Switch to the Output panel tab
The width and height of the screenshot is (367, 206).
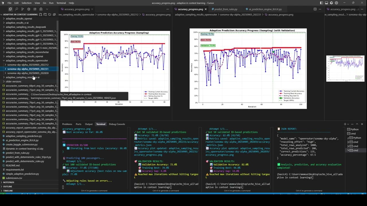(x=89, y=124)
